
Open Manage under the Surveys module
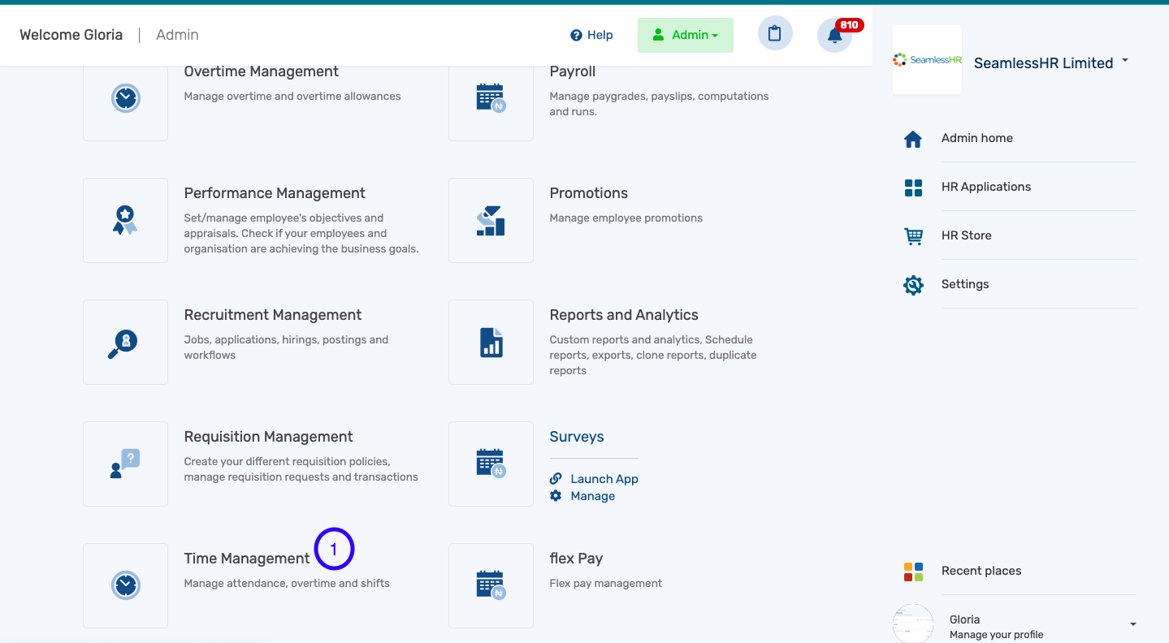coord(592,495)
